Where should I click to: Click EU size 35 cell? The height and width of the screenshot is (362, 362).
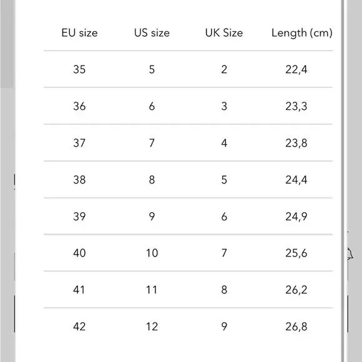[x=79, y=69]
